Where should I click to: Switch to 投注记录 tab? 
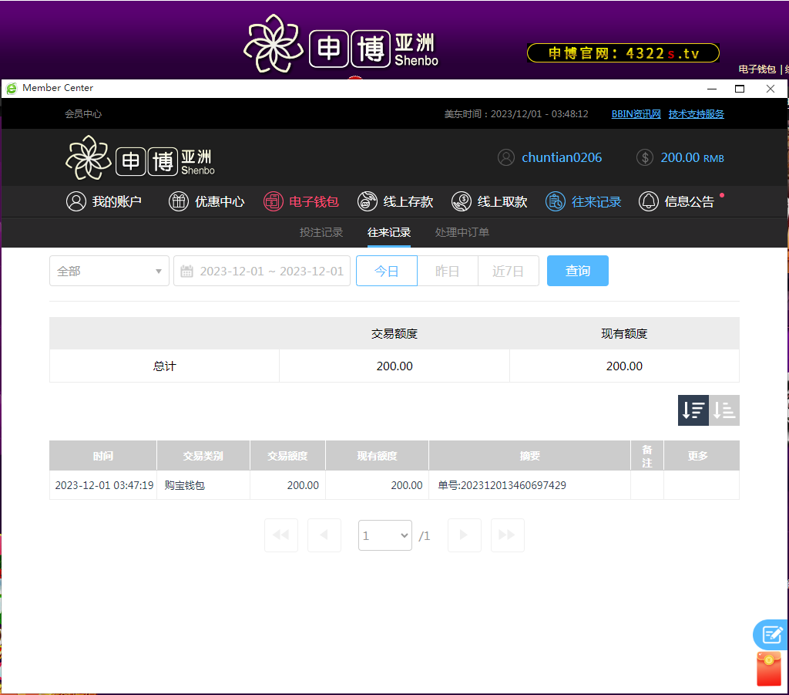321,232
